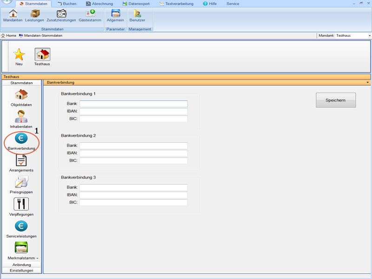This screenshot has height=279, width=372.
Task: Click the Speichern button
Action: pos(336,100)
